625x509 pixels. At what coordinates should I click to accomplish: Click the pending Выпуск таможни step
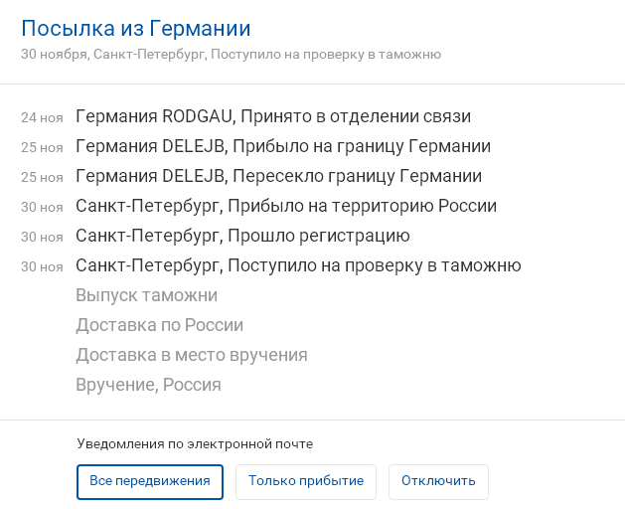click(x=146, y=295)
